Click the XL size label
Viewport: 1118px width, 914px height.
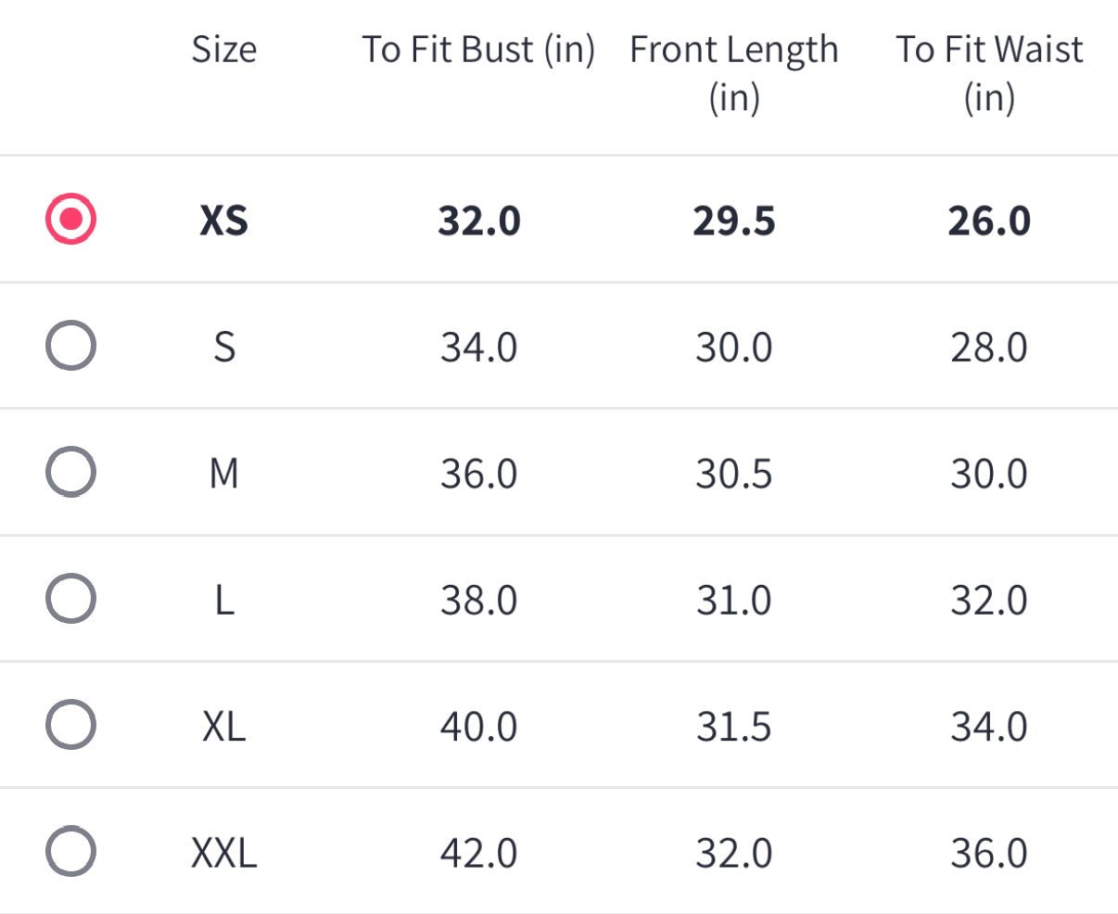[224, 726]
